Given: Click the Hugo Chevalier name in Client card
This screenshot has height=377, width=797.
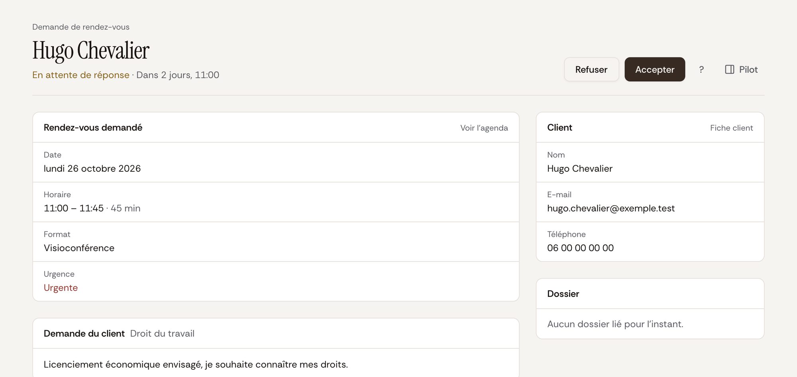Looking at the screenshot, I should (580, 169).
